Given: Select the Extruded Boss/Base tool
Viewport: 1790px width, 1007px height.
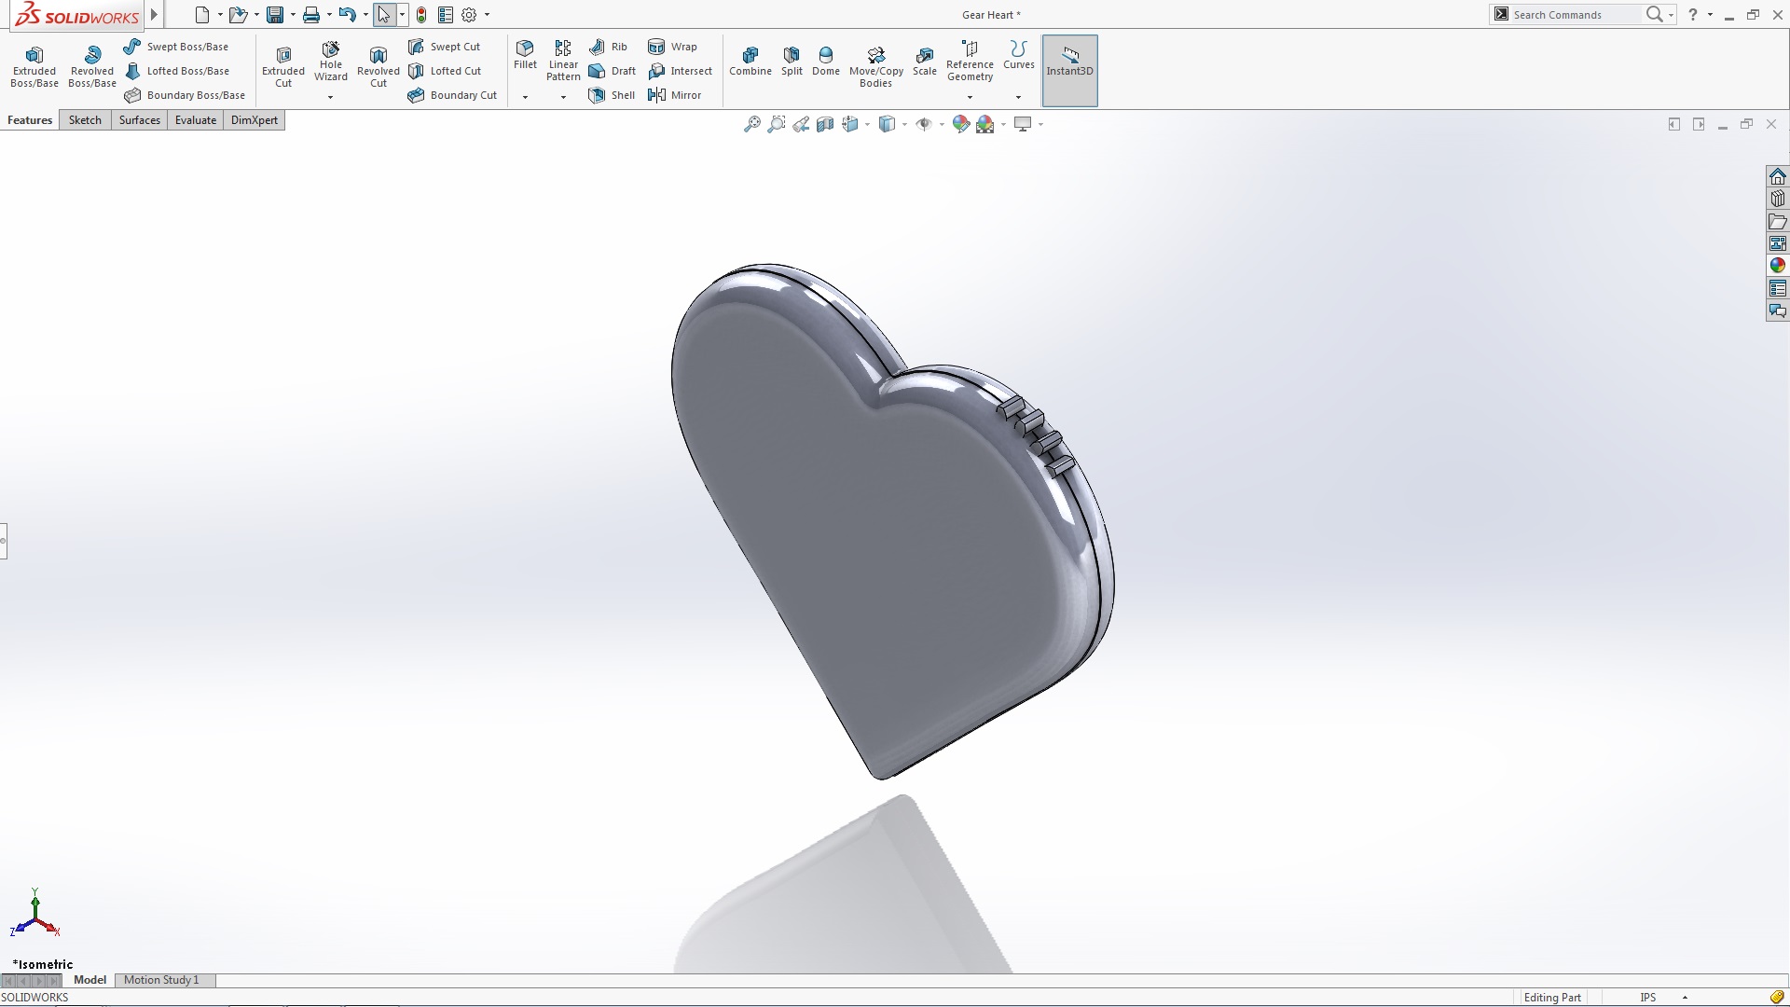Looking at the screenshot, I should (34, 65).
